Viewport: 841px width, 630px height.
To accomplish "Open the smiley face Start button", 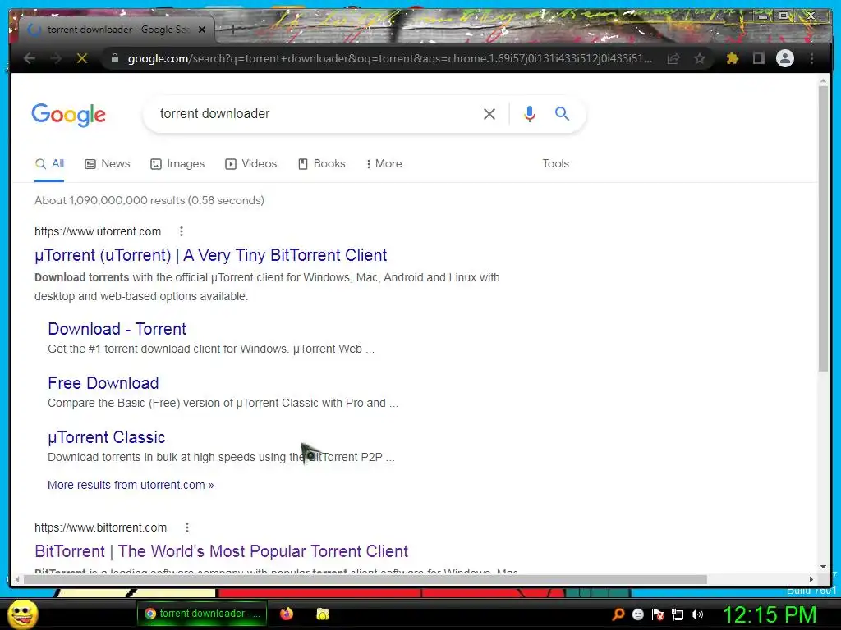I will 22,614.
